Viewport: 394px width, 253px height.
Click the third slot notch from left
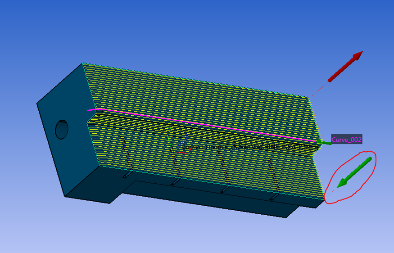tap(224, 190)
